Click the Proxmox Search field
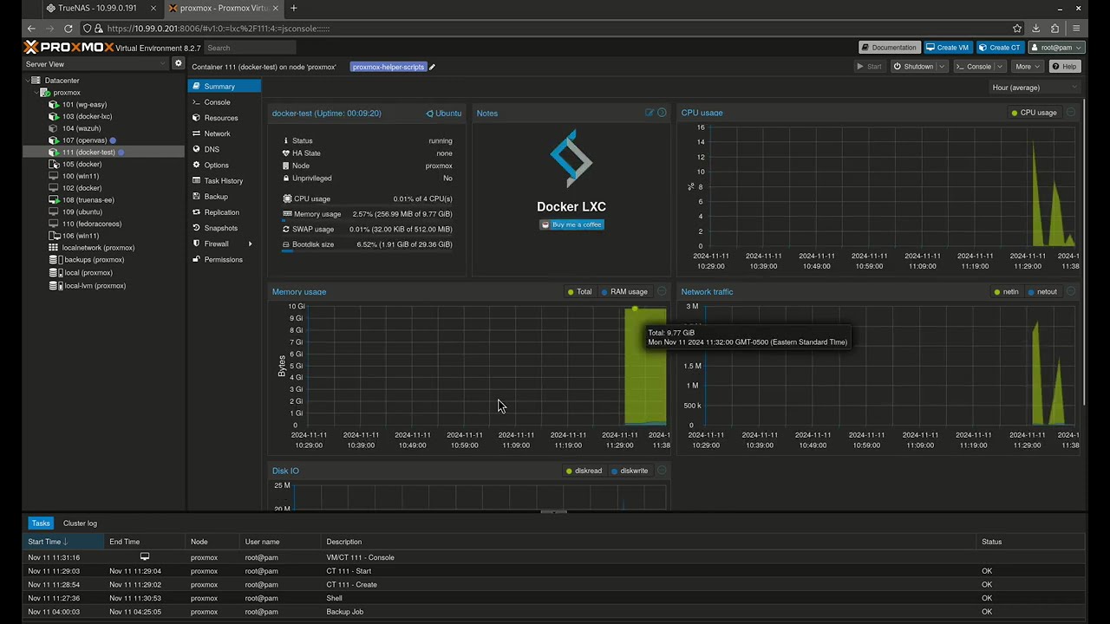 pos(251,48)
